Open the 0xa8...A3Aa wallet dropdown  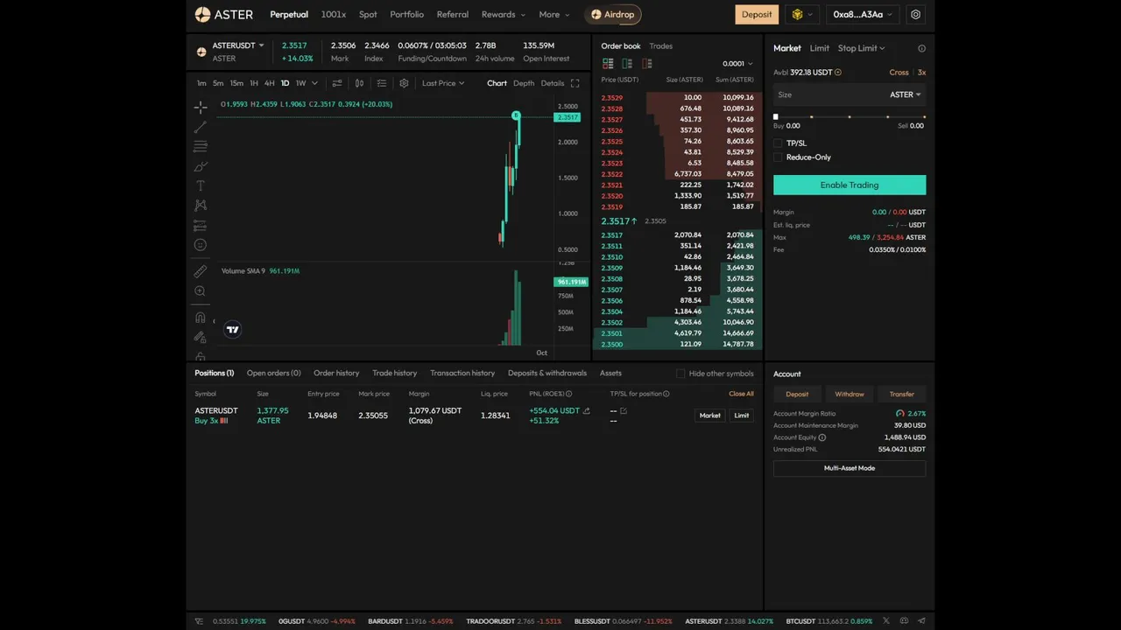tap(863, 14)
